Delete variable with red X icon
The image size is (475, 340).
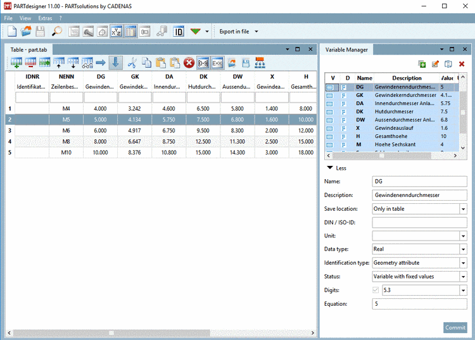pyautogui.click(x=462, y=64)
